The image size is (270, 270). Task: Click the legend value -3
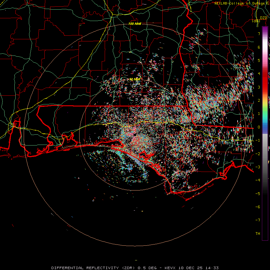point(258,167)
